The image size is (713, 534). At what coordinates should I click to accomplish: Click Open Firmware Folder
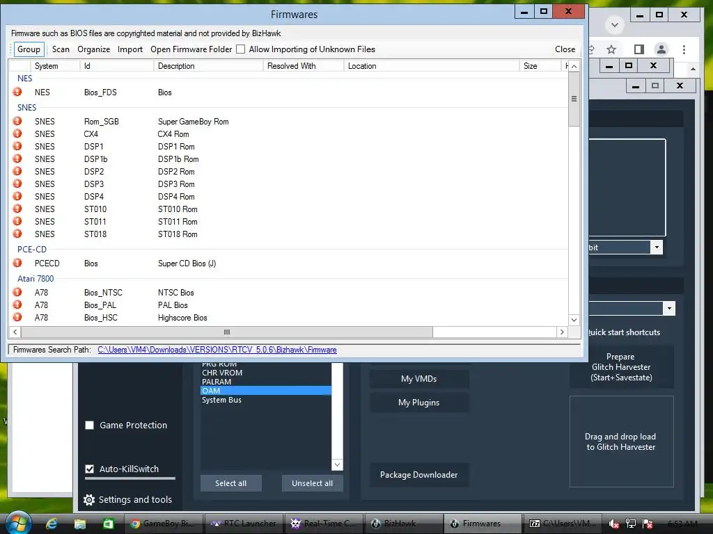191,49
